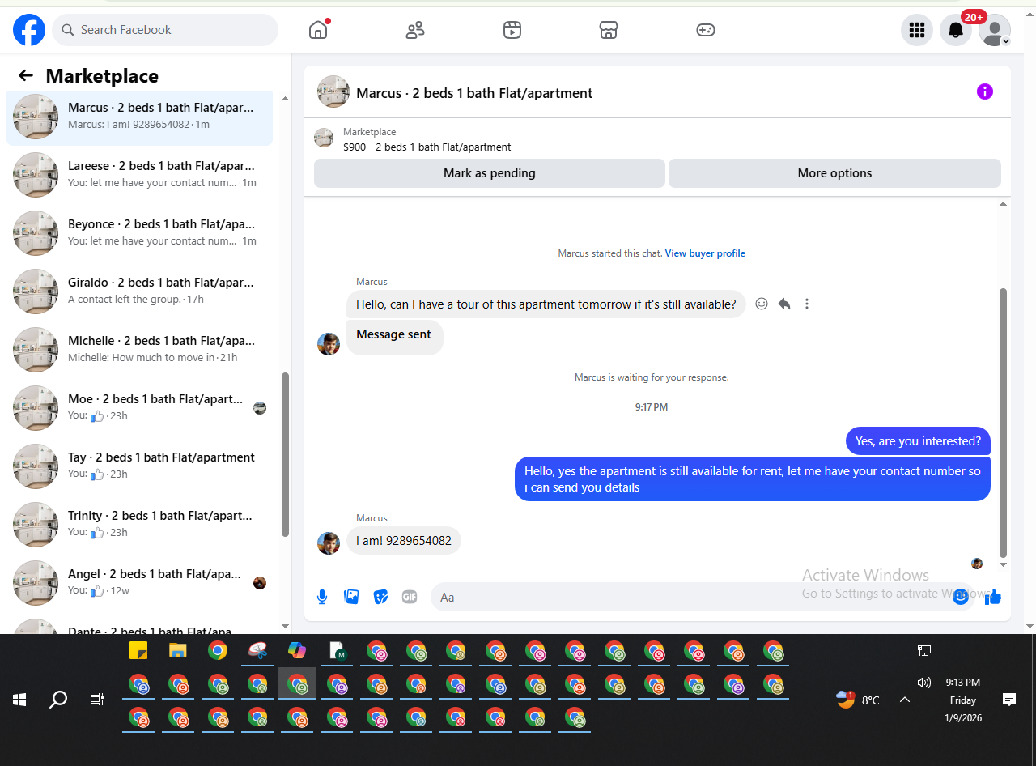The image size is (1036, 766).
Task: Click the chat scroll-down arrow
Action: click(x=1004, y=564)
